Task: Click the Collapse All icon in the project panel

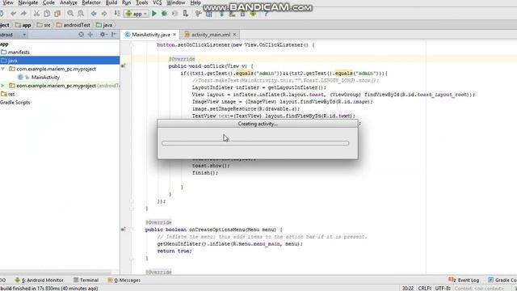Action: (90, 34)
